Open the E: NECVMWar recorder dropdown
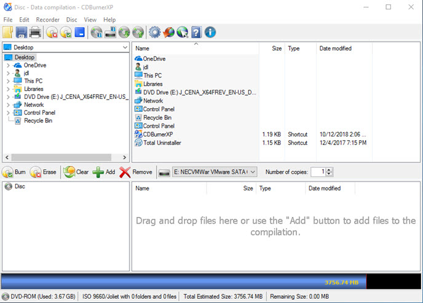 [x=215, y=172]
